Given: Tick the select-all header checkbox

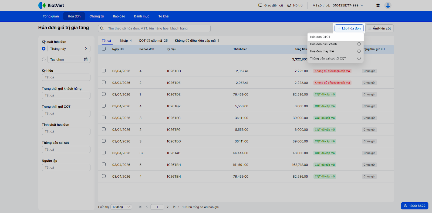Looking at the screenshot, I should (104, 49).
